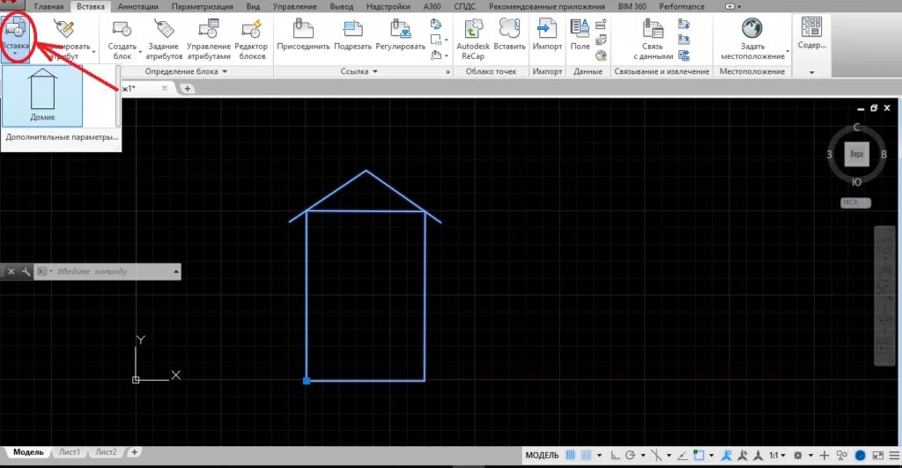This screenshot has width=902, height=468.
Task: Toggle hardware acceleration blue circle icon
Action: pyautogui.click(x=860, y=456)
